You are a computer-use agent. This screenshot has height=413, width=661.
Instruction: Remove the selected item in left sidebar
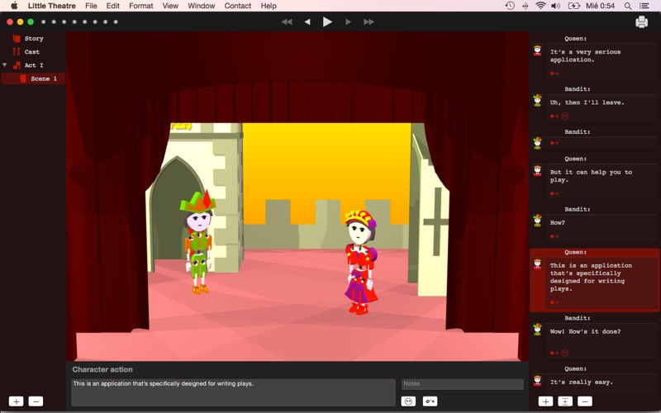tap(36, 401)
